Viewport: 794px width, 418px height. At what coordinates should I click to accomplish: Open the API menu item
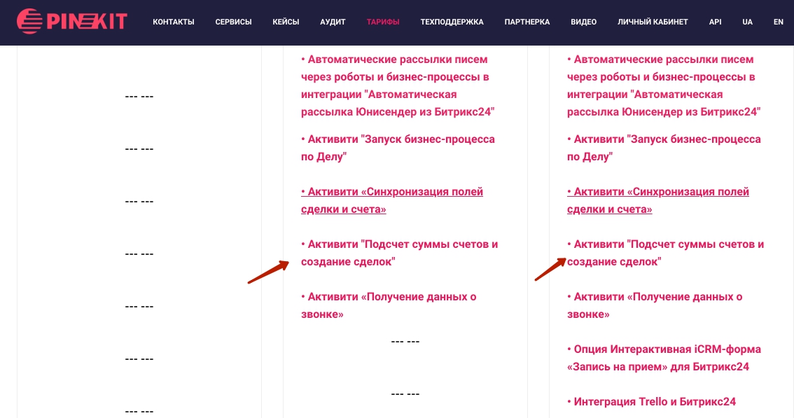click(715, 22)
